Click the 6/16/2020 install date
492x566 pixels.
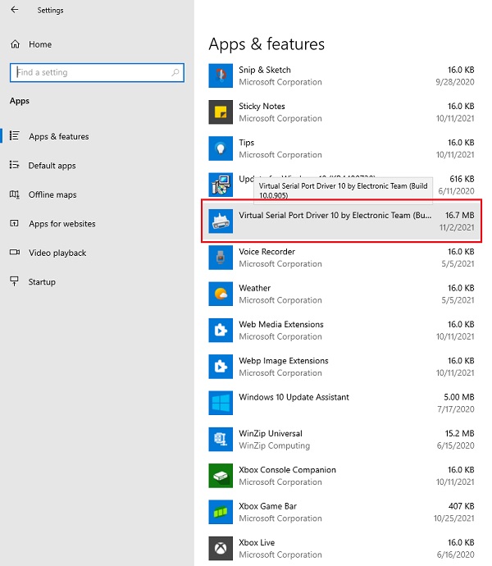456,555
